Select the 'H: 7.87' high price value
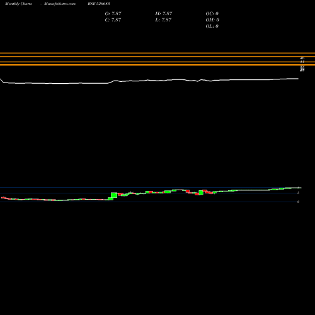Viewport: 315px width, 315px height. coord(164,13)
